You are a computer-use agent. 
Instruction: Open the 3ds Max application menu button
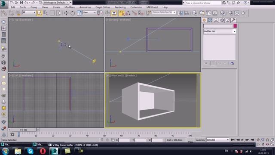4,4
